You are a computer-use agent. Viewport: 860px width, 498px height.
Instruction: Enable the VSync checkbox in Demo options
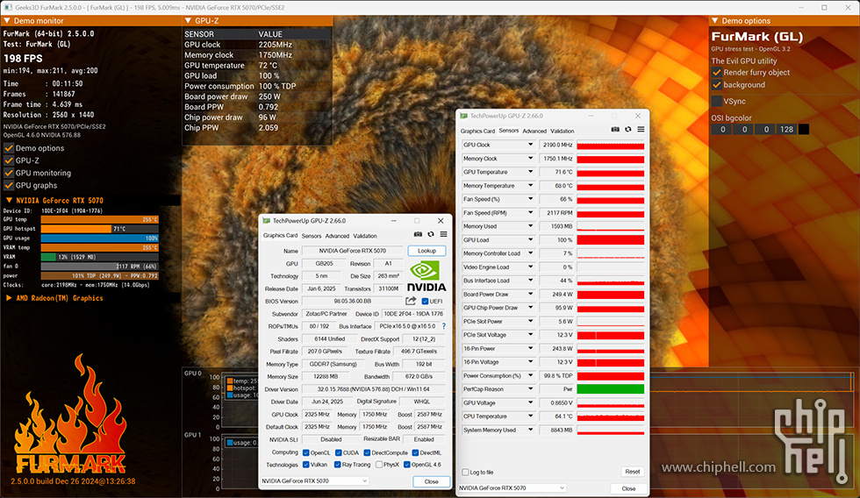716,101
